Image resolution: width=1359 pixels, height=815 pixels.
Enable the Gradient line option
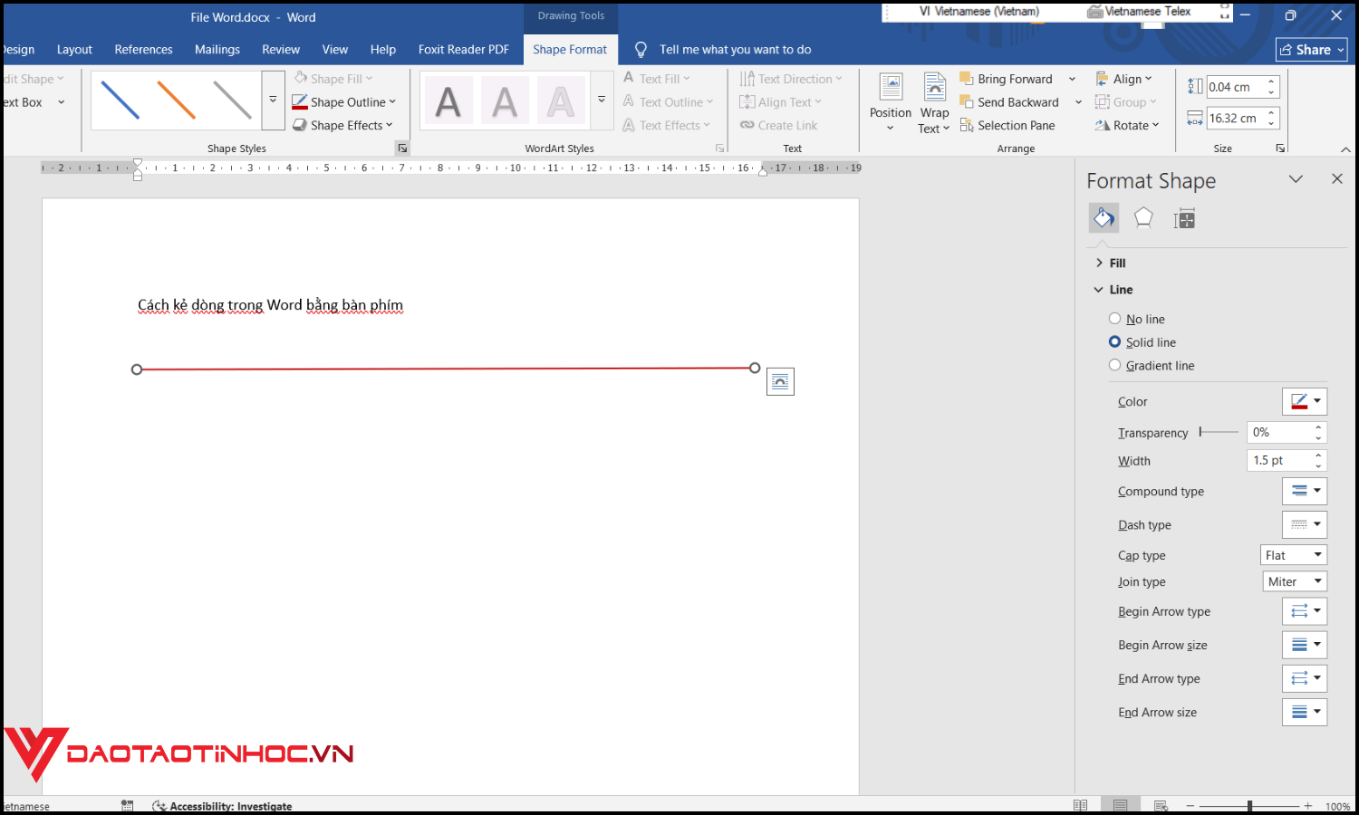point(1115,366)
